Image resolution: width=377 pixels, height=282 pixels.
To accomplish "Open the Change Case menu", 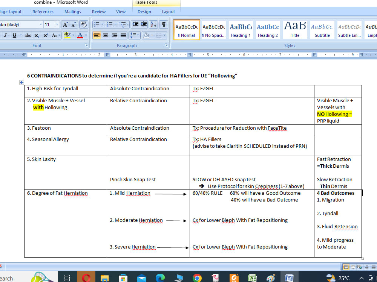I will (56, 35).
